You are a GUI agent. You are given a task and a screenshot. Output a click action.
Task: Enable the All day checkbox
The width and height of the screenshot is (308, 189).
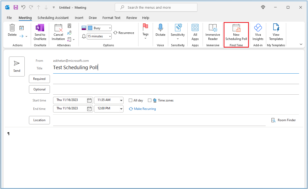coord(130,100)
